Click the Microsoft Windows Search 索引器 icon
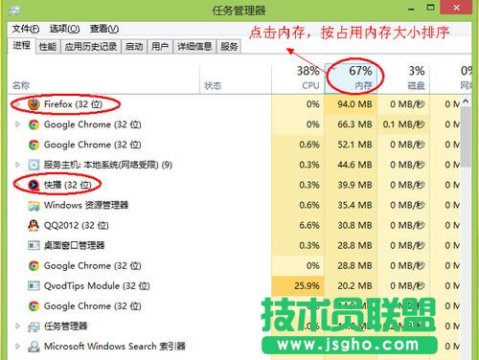The width and height of the screenshot is (479, 360). coord(34,347)
